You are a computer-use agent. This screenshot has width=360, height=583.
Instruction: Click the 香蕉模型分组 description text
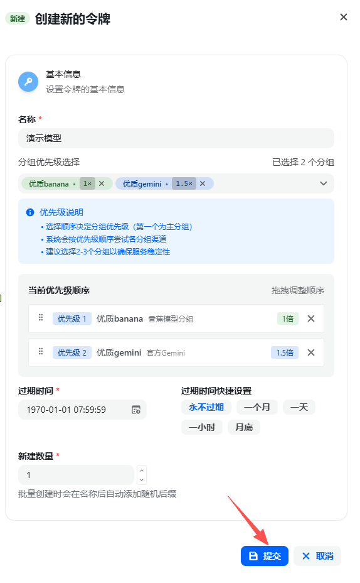click(171, 319)
